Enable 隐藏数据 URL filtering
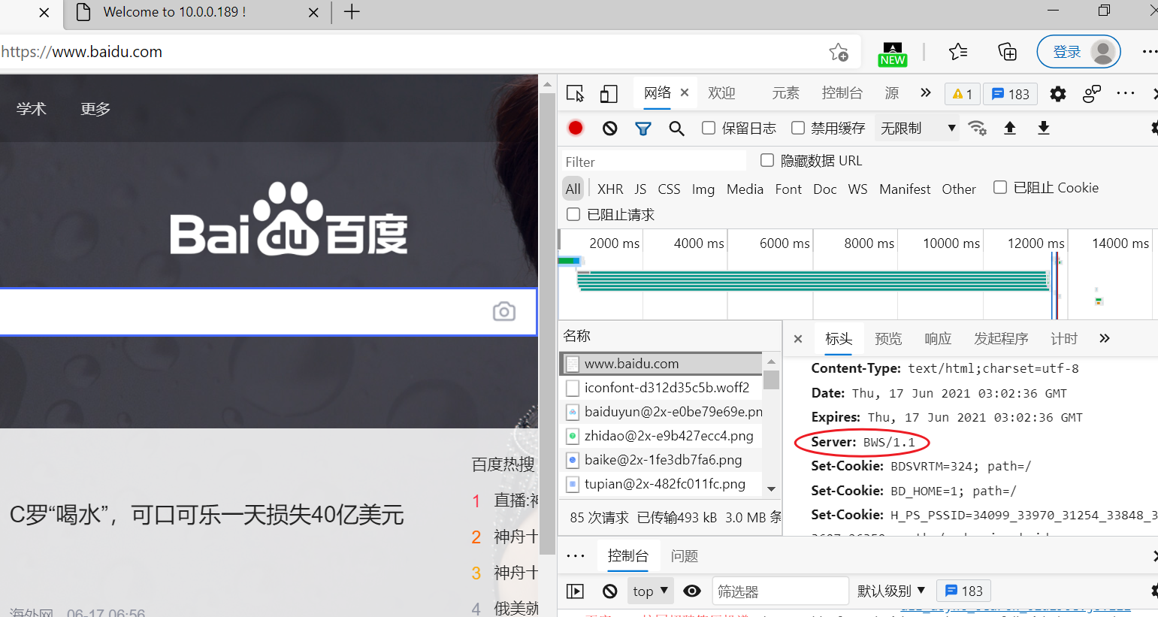 (766, 160)
